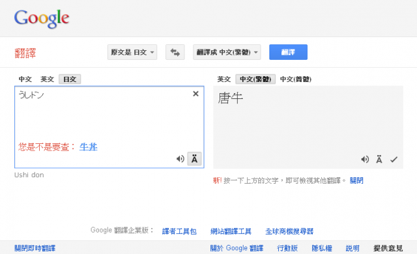Screen dimensions: 417x254
Task: Select 中文 as source language
Action: (x=25, y=79)
